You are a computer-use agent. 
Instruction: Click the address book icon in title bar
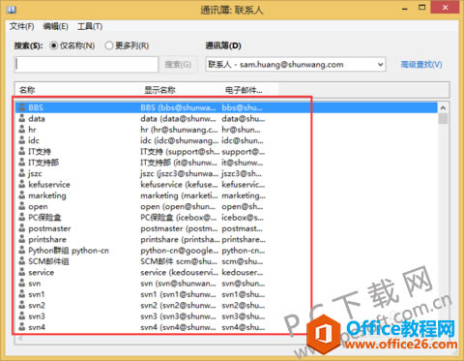[12, 10]
